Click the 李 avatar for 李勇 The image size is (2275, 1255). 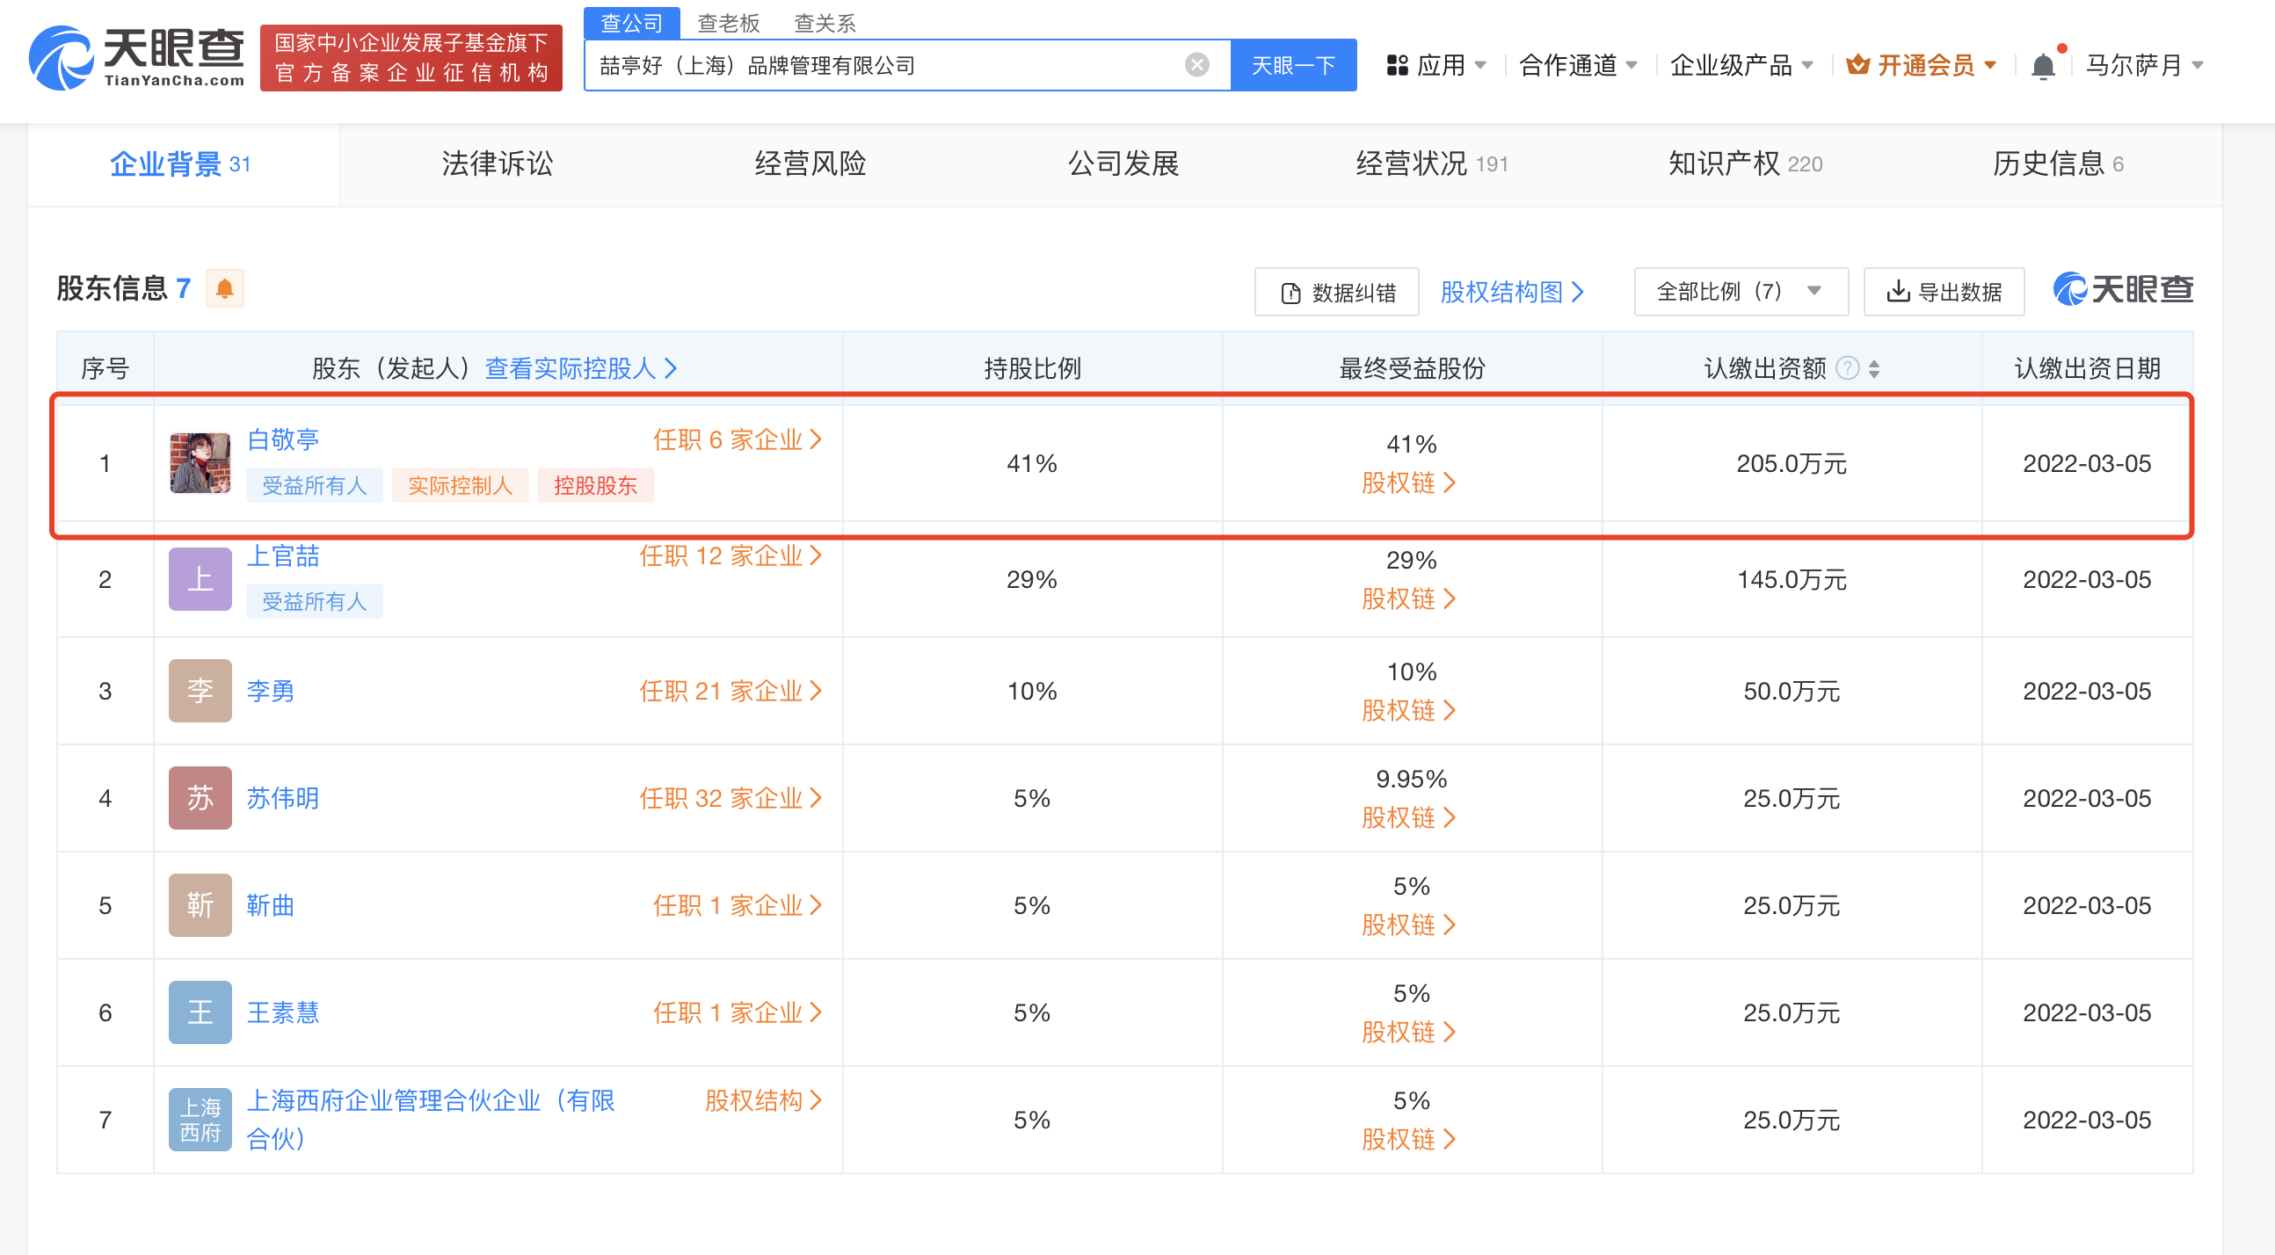point(200,691)
